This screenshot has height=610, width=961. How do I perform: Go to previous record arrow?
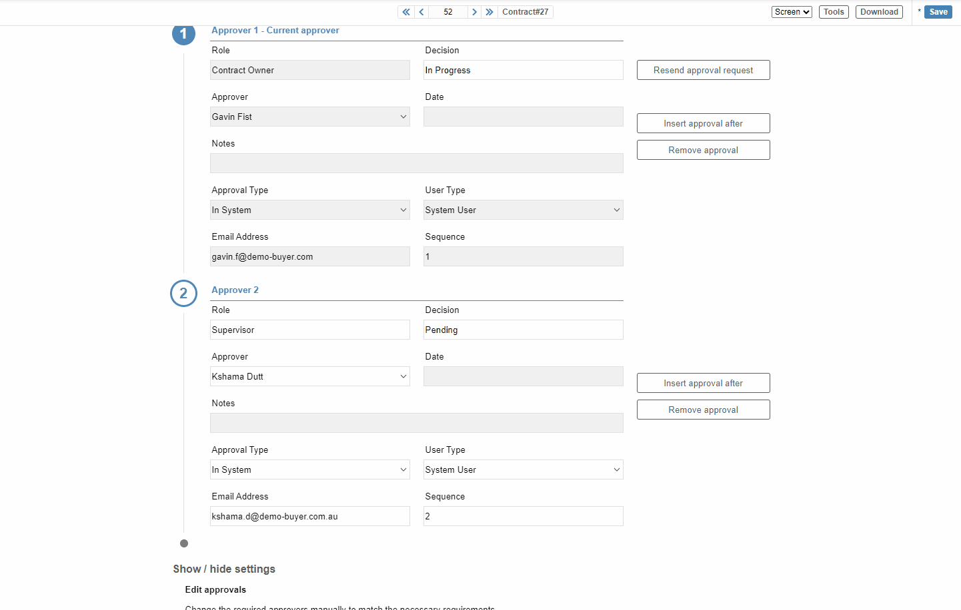click(421, 12)
